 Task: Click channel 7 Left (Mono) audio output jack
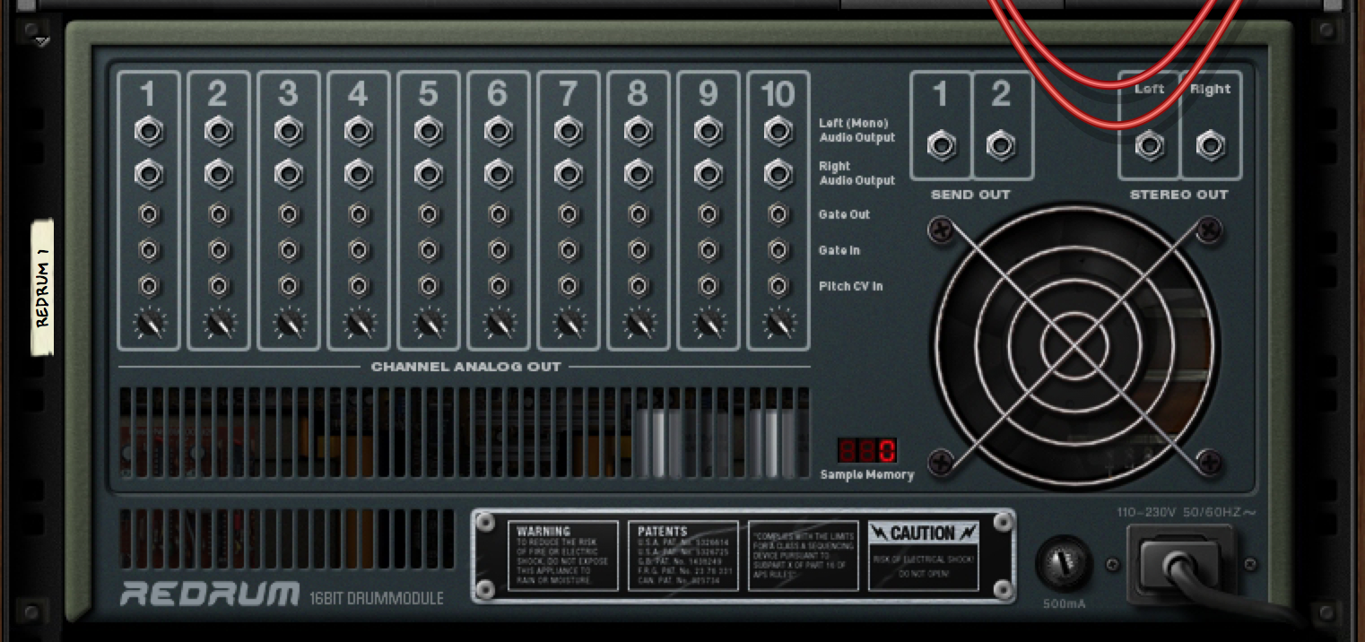click(x=569, y=132)
